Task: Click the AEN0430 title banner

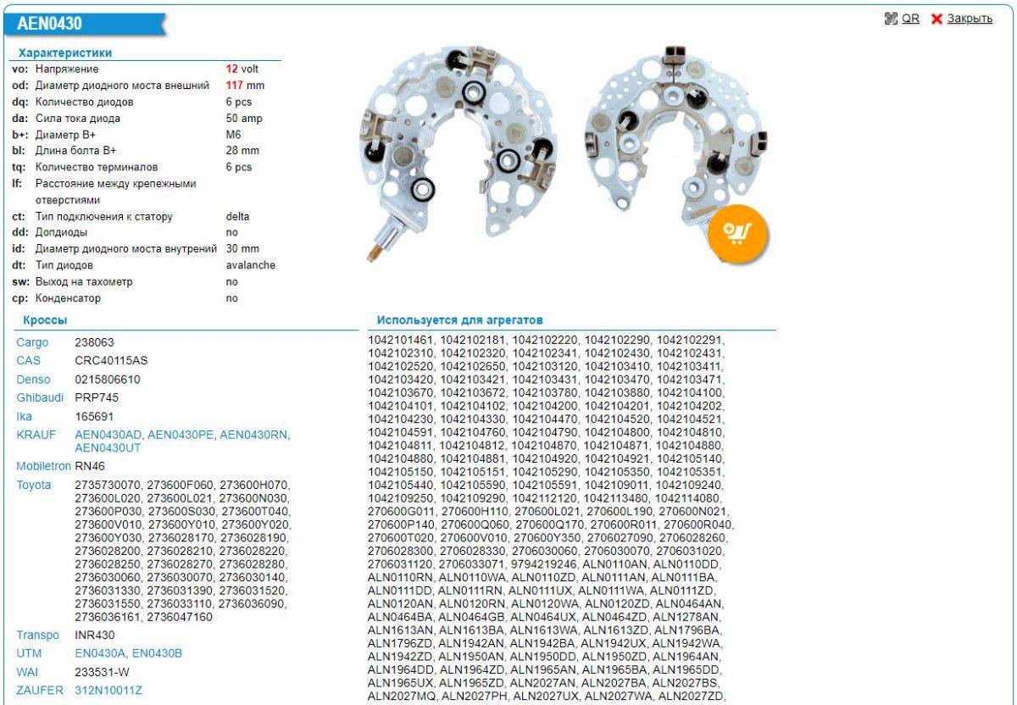Action: tap(49, 25)
